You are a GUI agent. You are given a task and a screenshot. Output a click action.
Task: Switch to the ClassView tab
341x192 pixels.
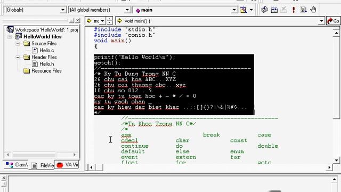pos(17,165)
